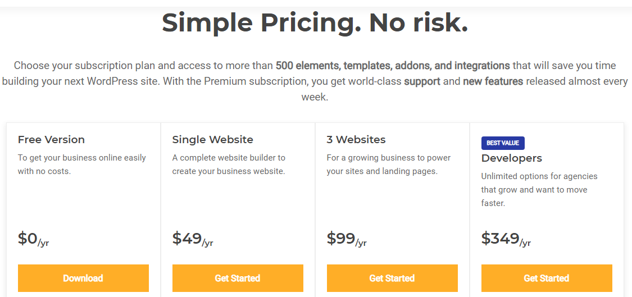The width and height of the screenshot is (632, 297).
Task: Select the Free Version plan title
Action: pyautogui.click(x=51, y=140)
